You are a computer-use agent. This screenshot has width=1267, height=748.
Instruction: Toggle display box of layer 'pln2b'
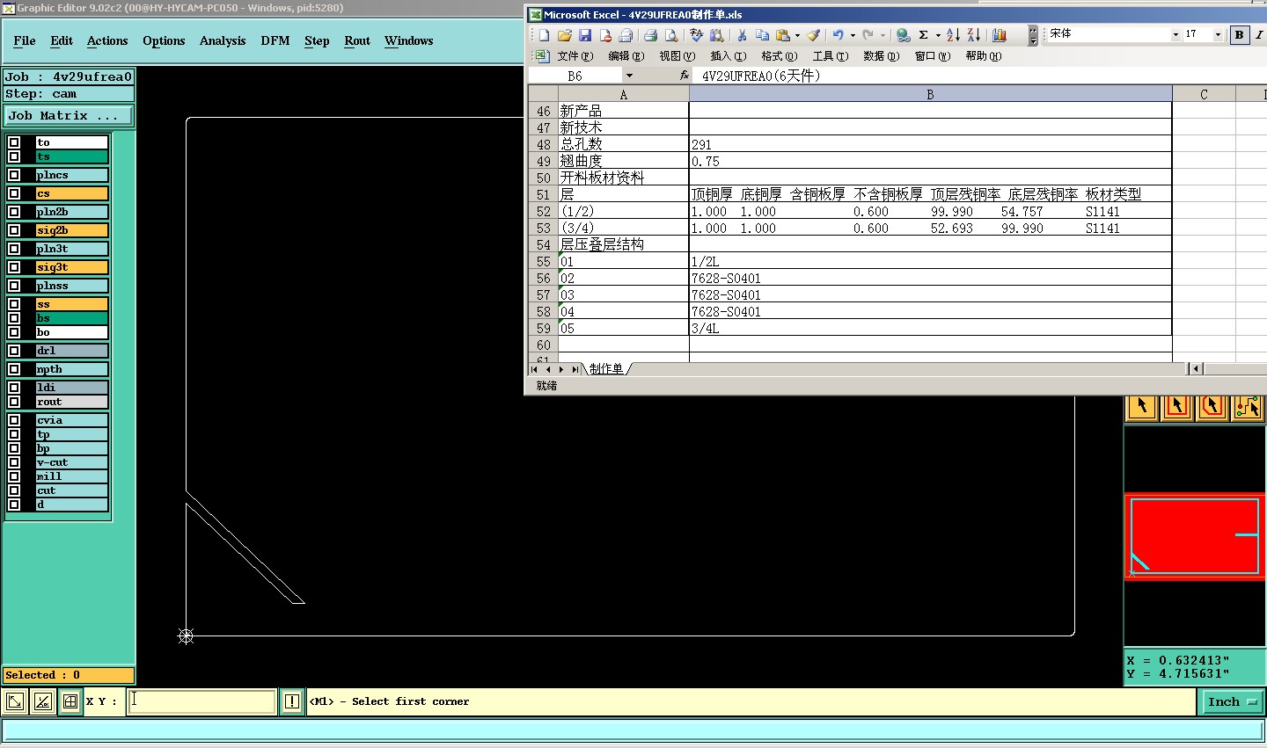14,212
